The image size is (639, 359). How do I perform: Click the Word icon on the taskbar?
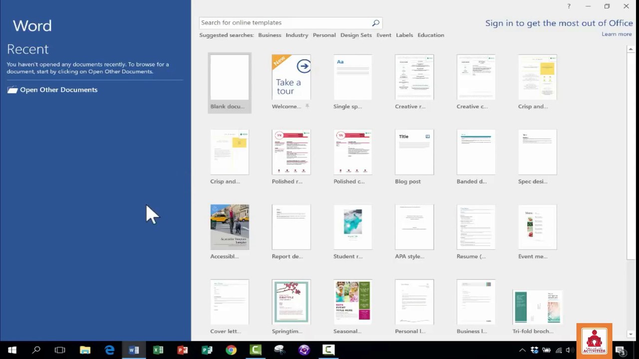(134, 350)
